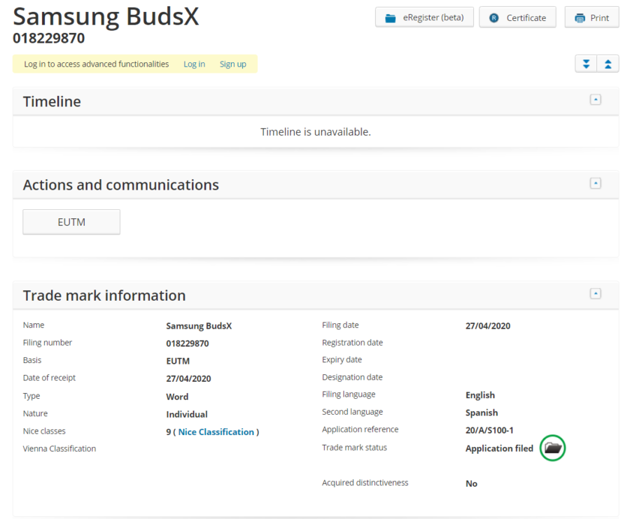Open the Sign up link
This screenshot has width=630, height=519.
click(x=232, y=64)
